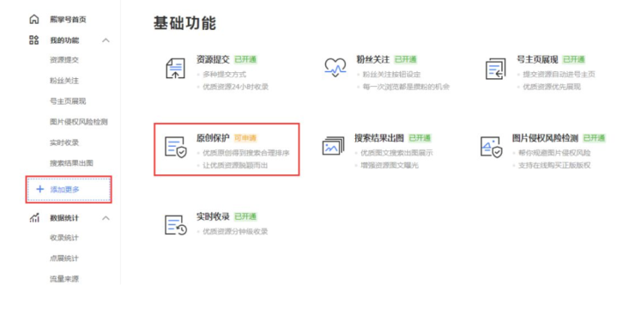Click the text 提交资源自动进号主页
The width and height of the screenshot is (635, 316).
tap(559, 75)
